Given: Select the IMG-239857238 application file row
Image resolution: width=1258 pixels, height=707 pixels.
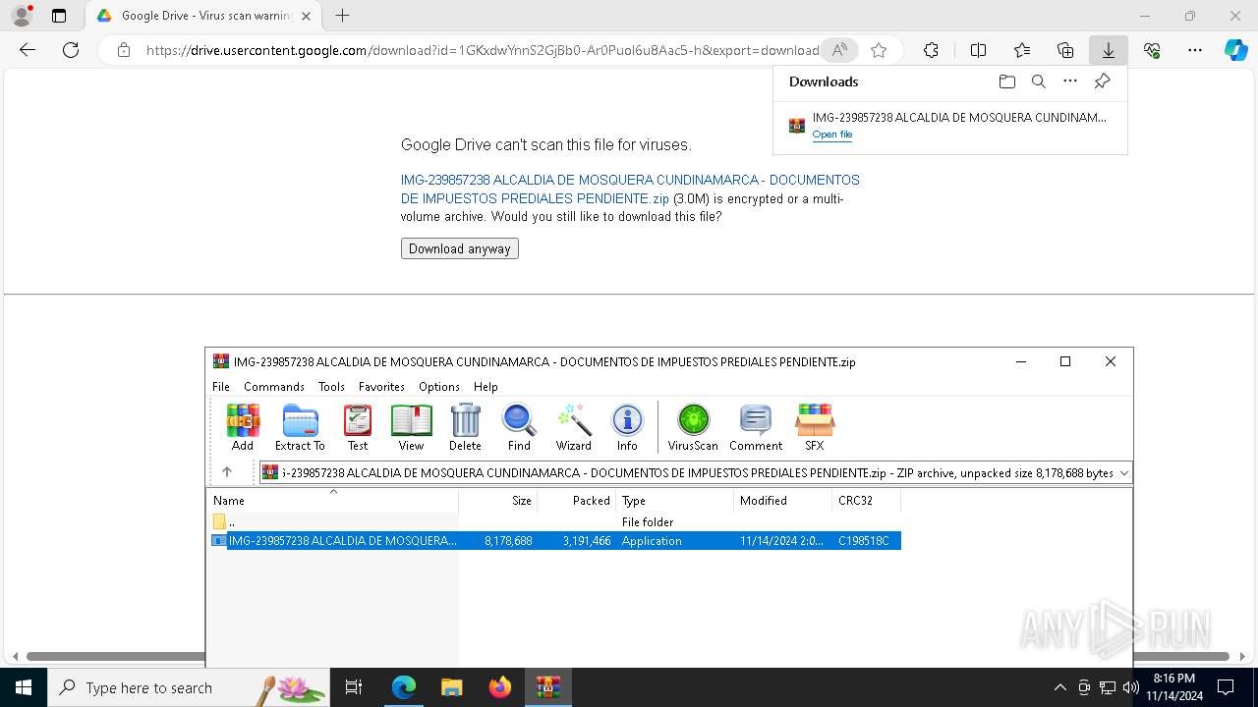Looking at the screenshot, I should pyautogui.click(x=555, y=541).
